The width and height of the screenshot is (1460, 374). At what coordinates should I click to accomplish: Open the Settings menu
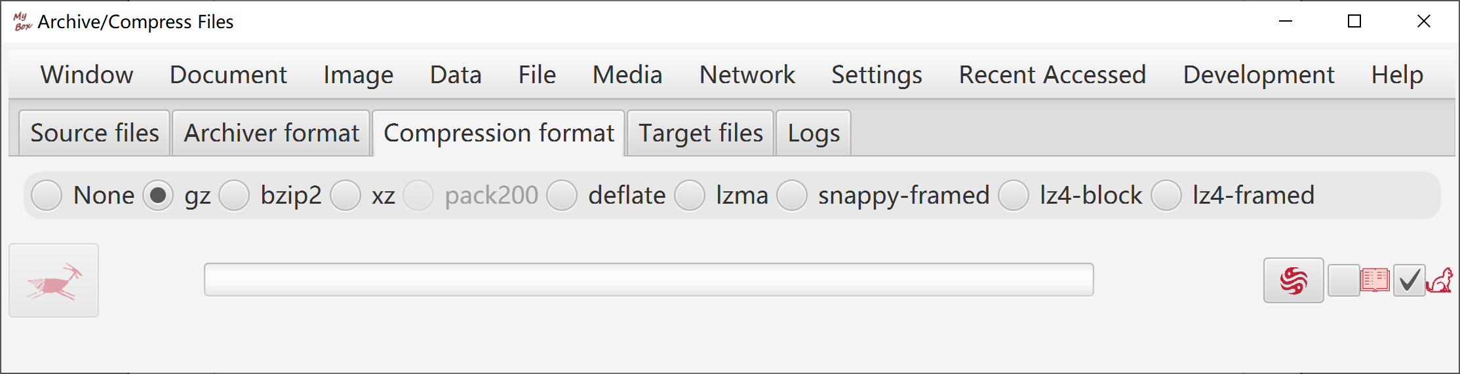877,75
